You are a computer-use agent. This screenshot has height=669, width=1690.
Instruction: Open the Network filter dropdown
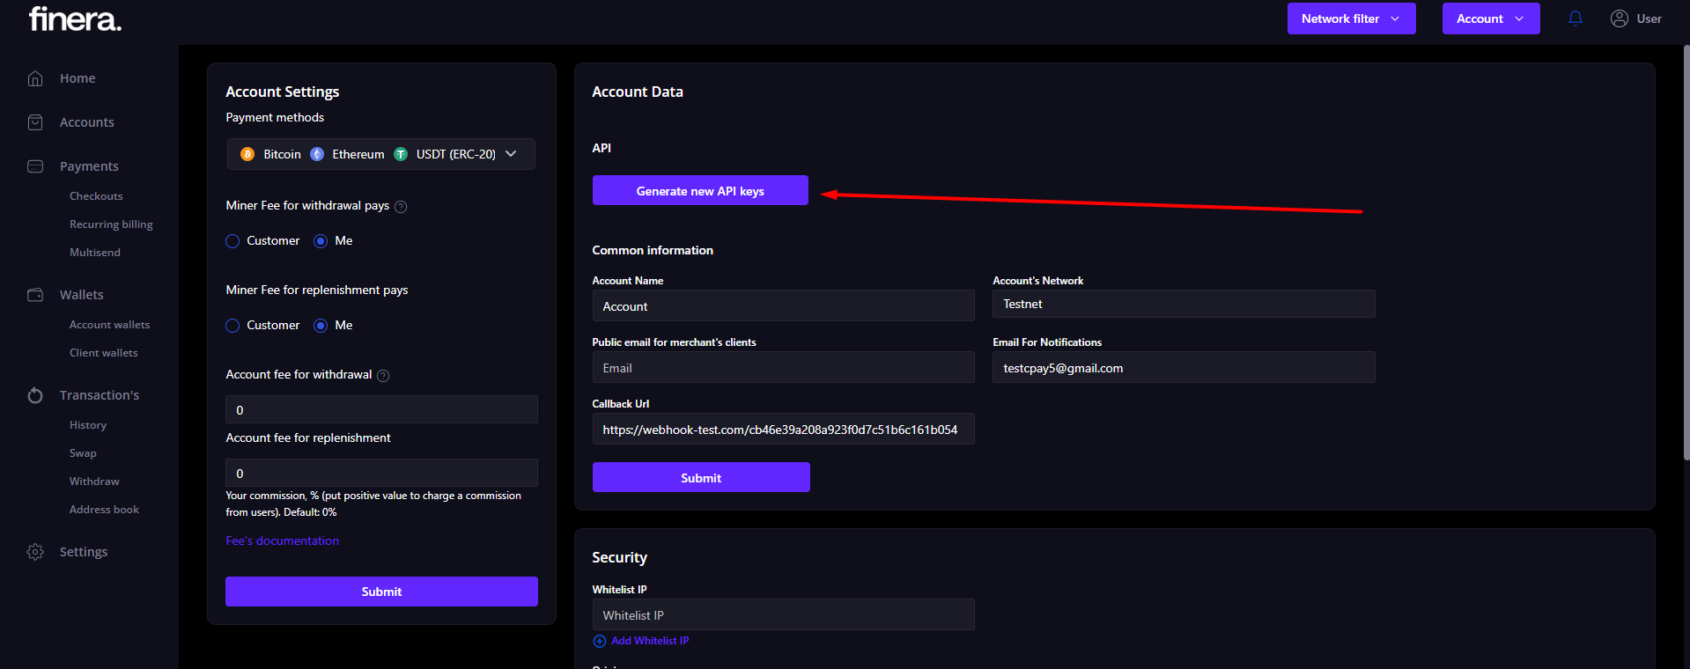pyautogui.click(x=1351, y=18)
